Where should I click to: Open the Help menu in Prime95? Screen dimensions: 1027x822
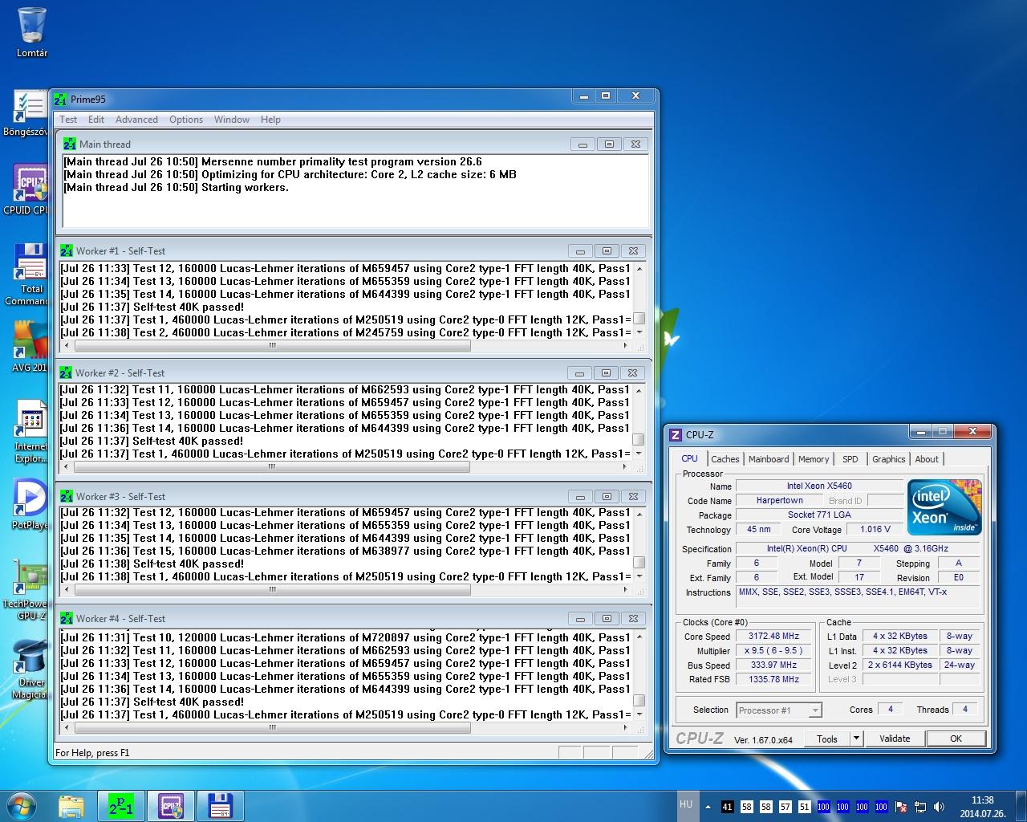pos(270,120)
